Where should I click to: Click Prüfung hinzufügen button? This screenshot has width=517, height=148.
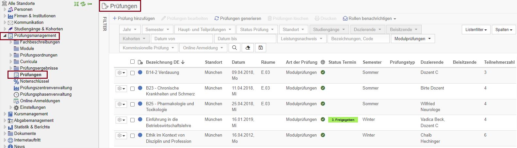[x=134, y=19]
